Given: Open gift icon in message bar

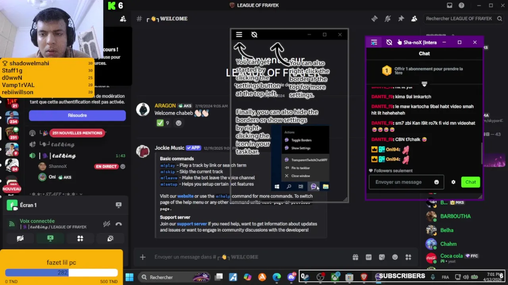Looking at the screenshot, I should 355,257.
